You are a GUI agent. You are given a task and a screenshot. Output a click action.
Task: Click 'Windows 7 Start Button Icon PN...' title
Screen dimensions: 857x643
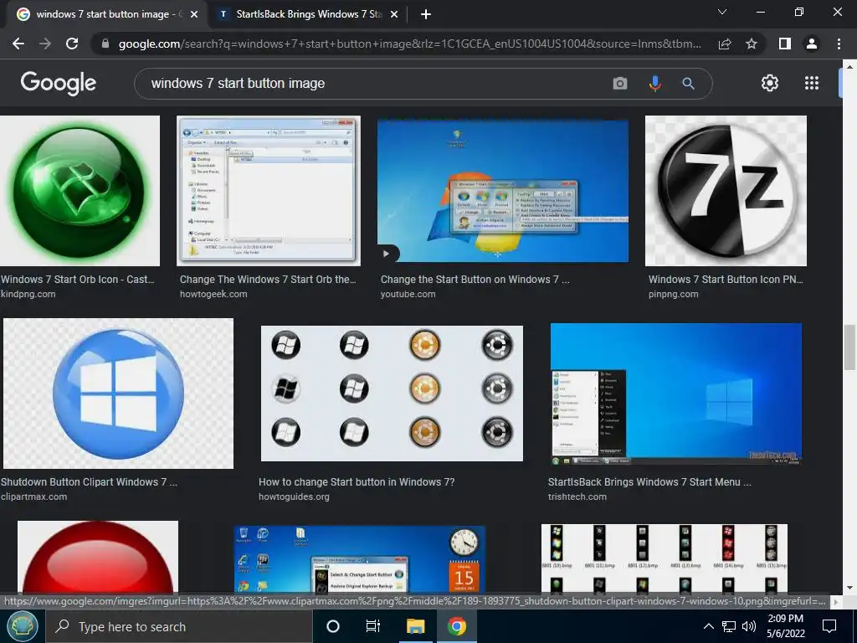pyautogui.click(x=726, y=280)
